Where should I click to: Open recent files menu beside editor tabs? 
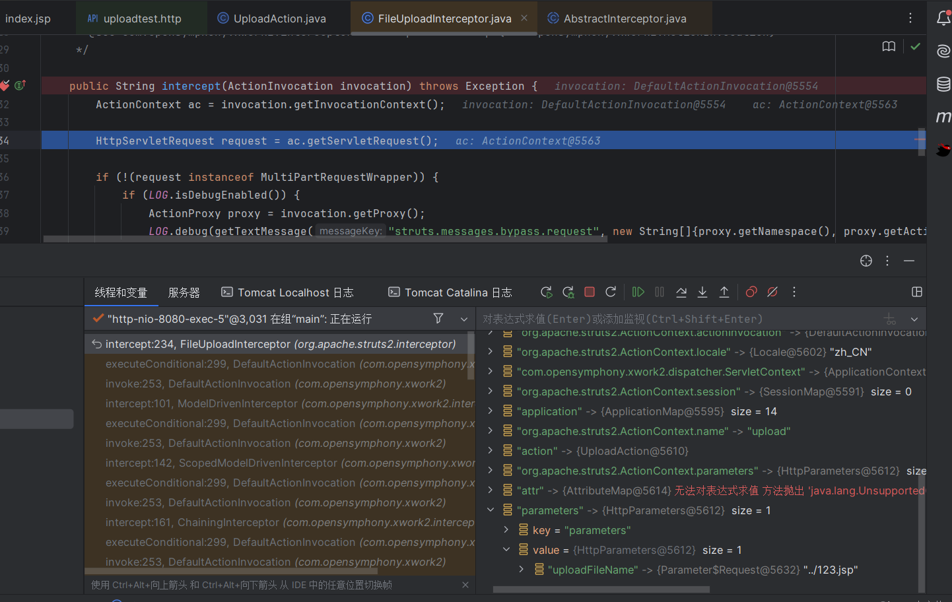click(x=910, y=18)
